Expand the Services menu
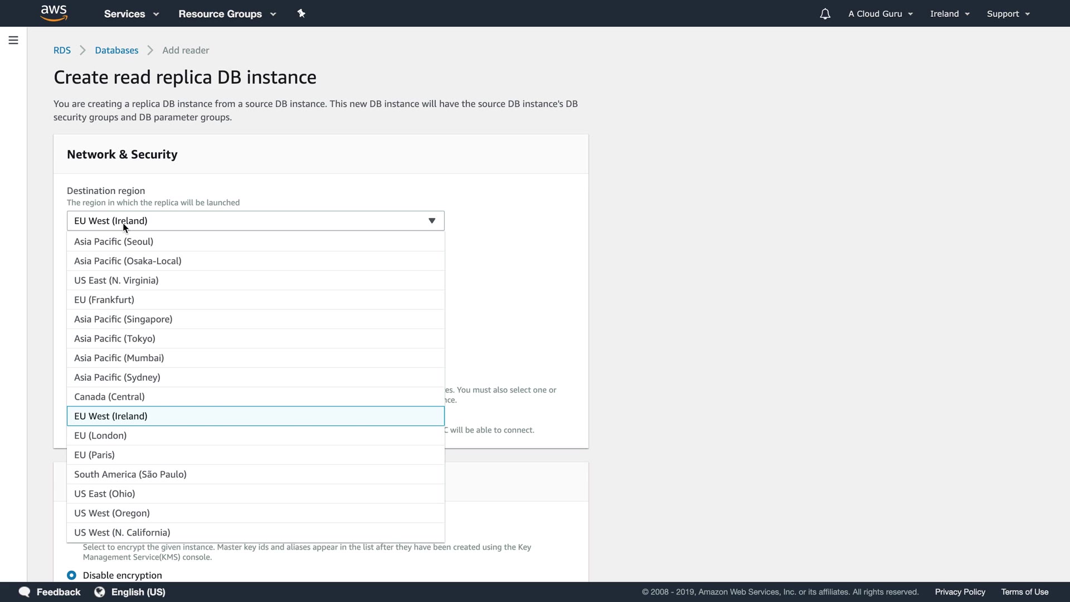1070x602 pixels. coord(132,14)
